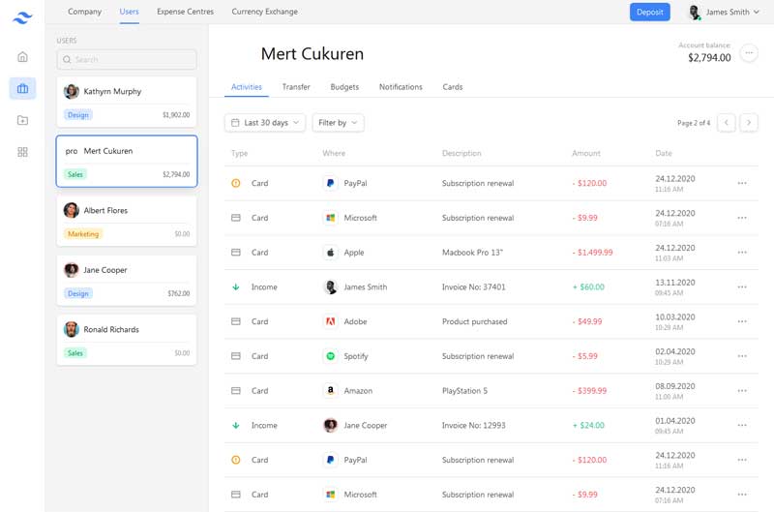
Task: Click the "$2,794.00" account balance
Action: coord(709,58)
